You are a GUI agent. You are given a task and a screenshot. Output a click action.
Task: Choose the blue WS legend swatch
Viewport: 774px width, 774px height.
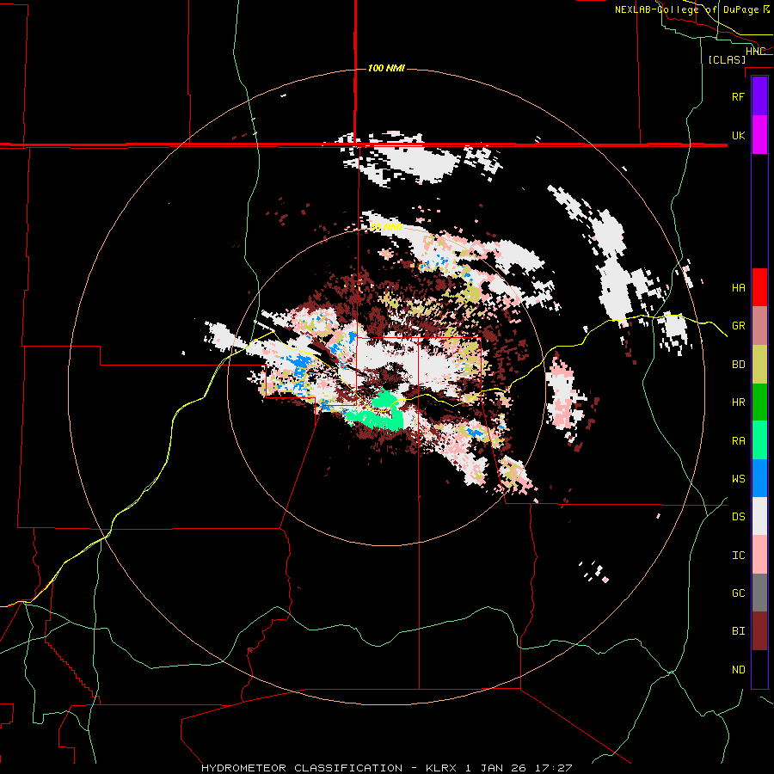coord(759,478)
